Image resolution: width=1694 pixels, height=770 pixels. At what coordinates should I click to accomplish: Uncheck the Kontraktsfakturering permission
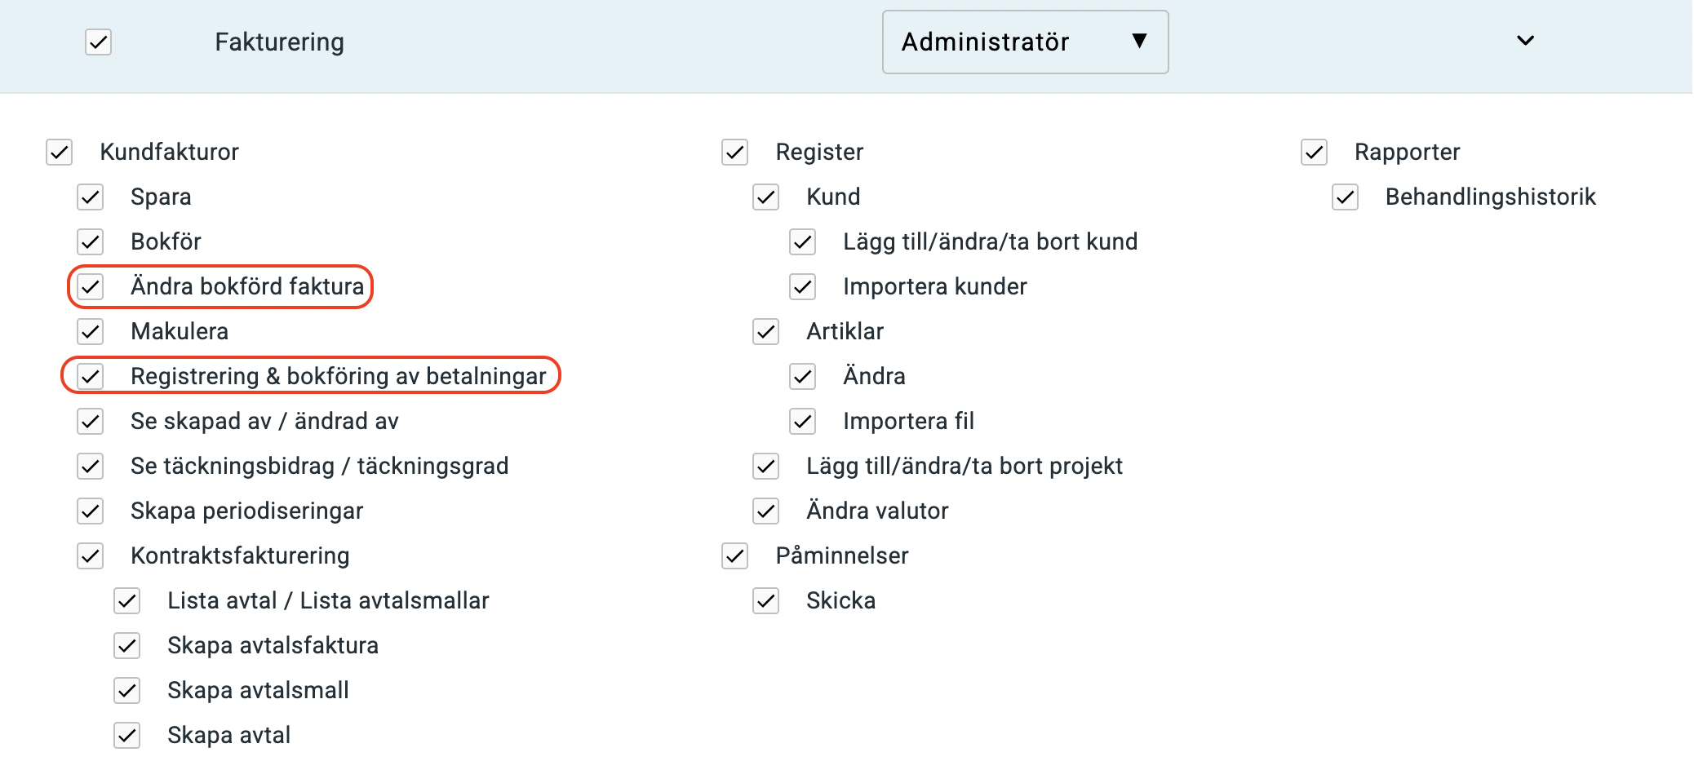[90, 555]
